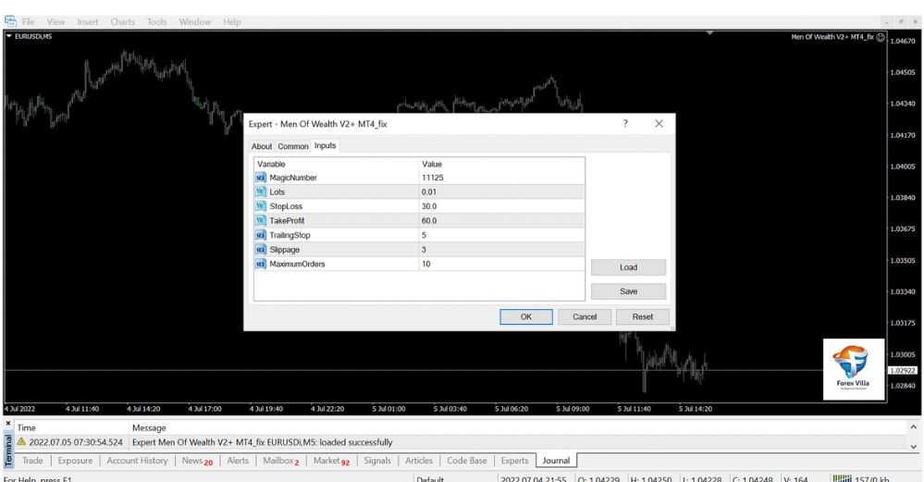Image resolution: width=924 pixels, height=482 pixels.
Task: Open the Articles tab
Action: point(418,461)
